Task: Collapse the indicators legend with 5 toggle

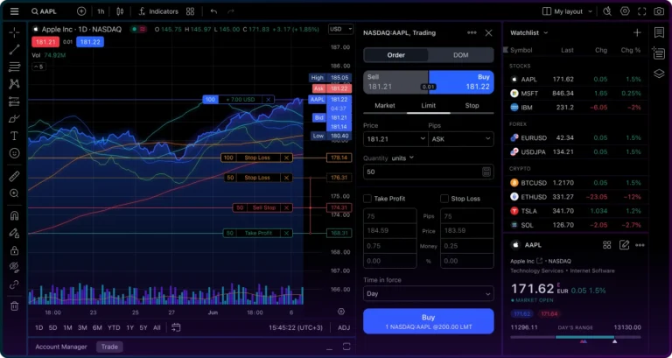Action: [x=38, y=67]
